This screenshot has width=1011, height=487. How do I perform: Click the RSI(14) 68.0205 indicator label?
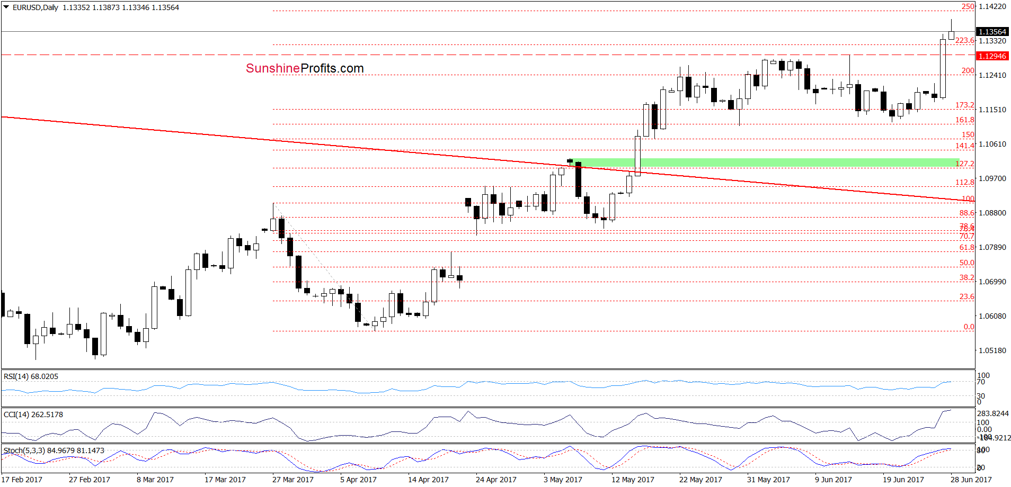pos(31,376)
